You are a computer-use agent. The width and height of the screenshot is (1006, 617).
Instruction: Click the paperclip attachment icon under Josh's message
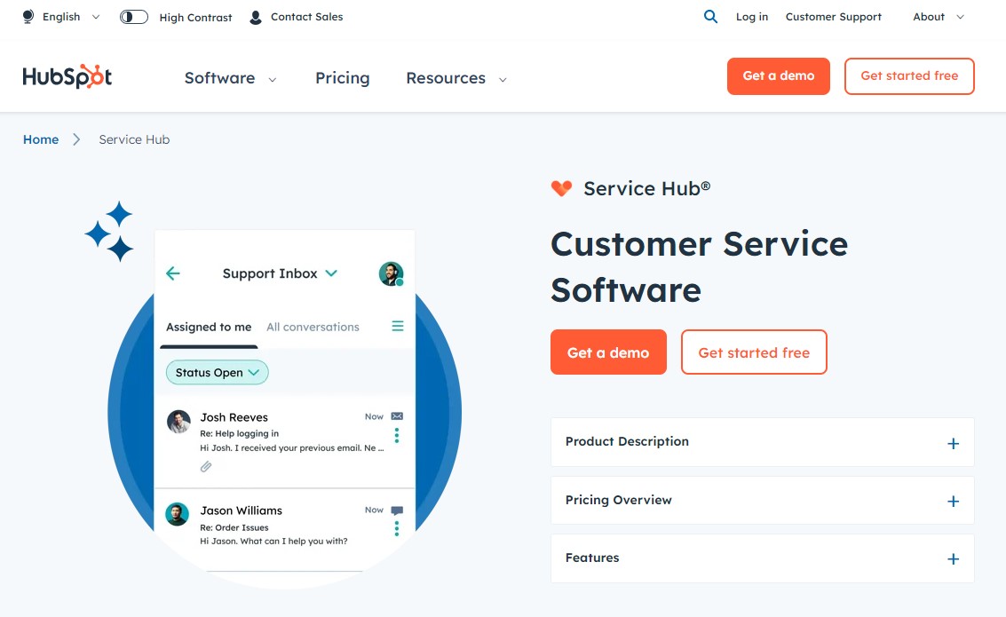pyautogui.click(x=207, y=465)
